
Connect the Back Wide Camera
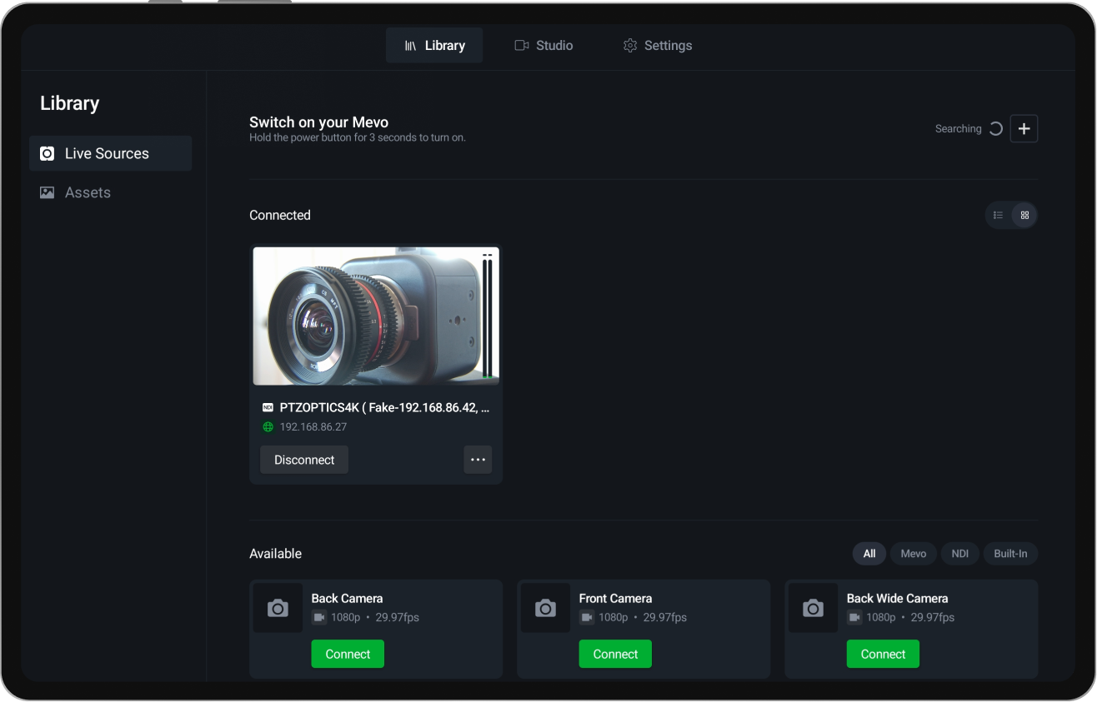coord(883,654)
